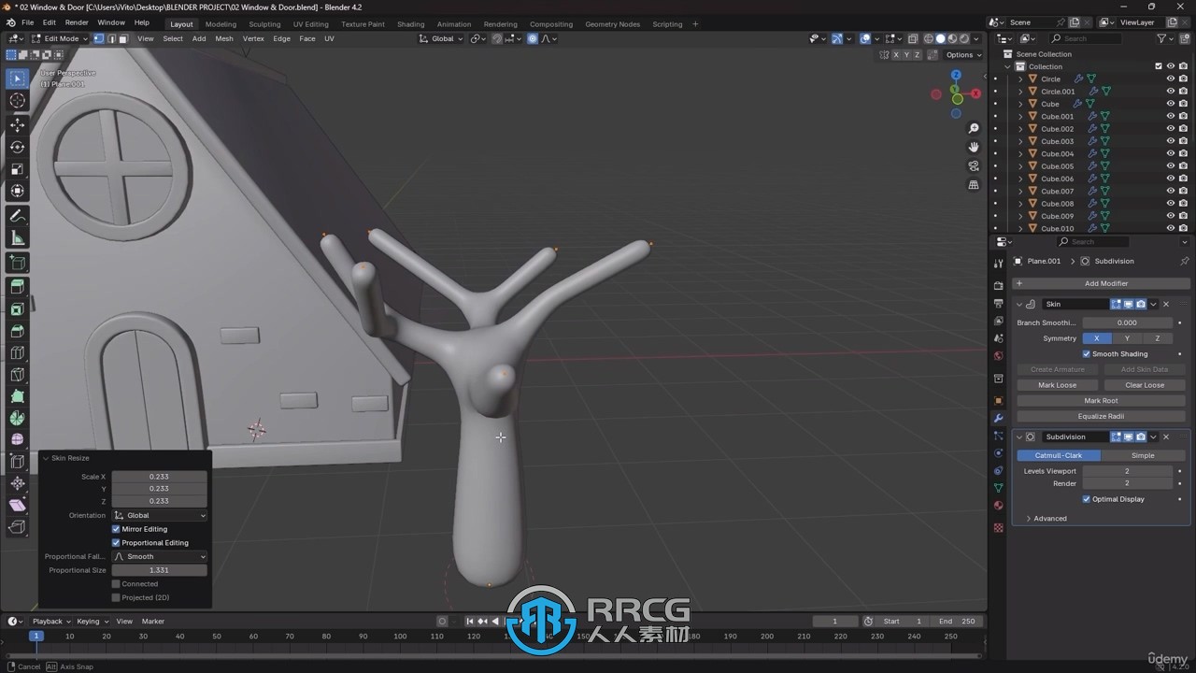The height and width of the screenshot is (673, 1196).
Task: Open the Global transform orientation dropdown
Action: click(x=440, y=38)
